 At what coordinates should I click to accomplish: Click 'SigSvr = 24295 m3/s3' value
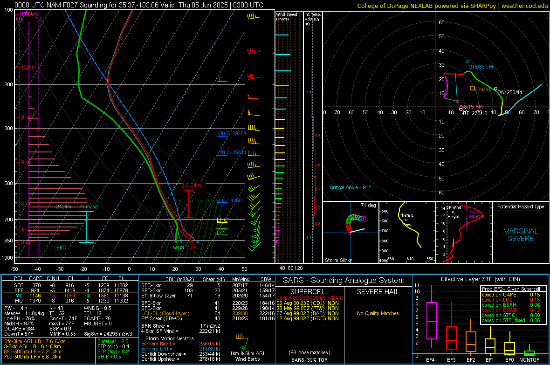point(108,334)
